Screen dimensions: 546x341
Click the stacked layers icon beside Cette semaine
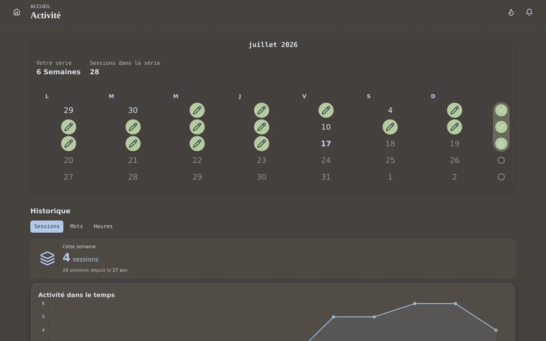tap(47, 258)
